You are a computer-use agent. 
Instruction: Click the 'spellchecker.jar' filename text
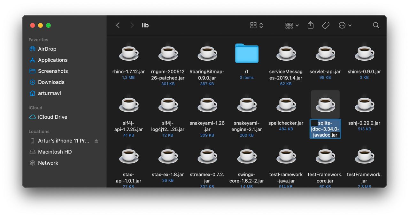[286, 123]
